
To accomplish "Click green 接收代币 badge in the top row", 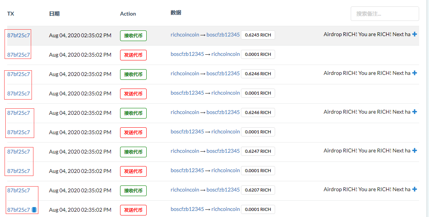I will (x=133, y=36).
